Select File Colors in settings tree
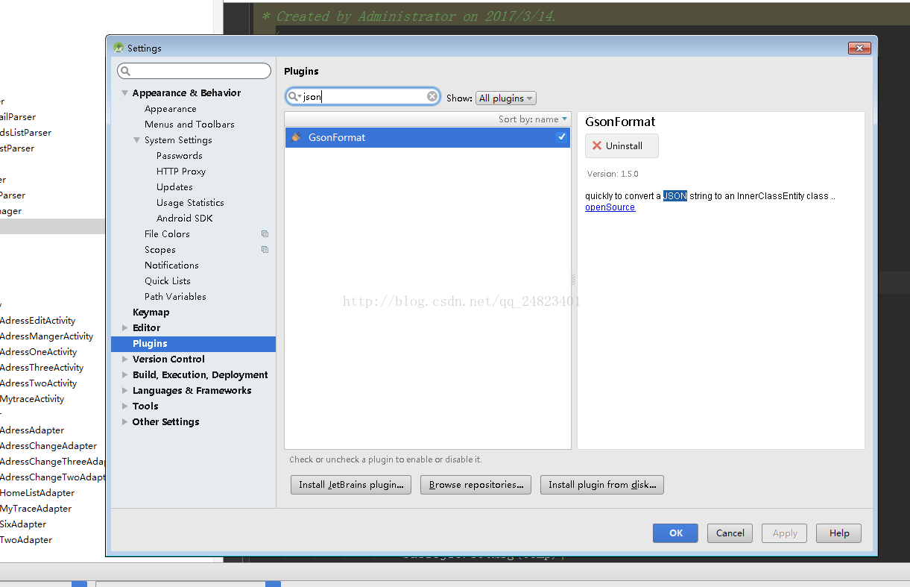Viewport: 910px width, 587px height. pyautogui.click(x=167, y=234)
